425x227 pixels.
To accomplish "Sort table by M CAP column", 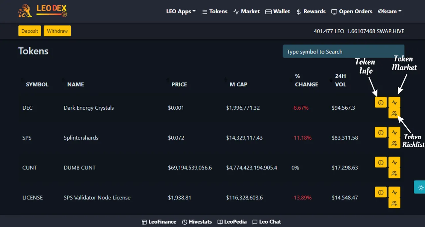I will tap(238, 84).
